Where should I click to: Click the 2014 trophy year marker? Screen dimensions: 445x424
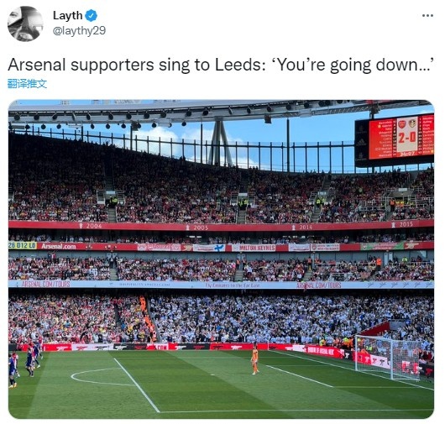tap(302, 227)
